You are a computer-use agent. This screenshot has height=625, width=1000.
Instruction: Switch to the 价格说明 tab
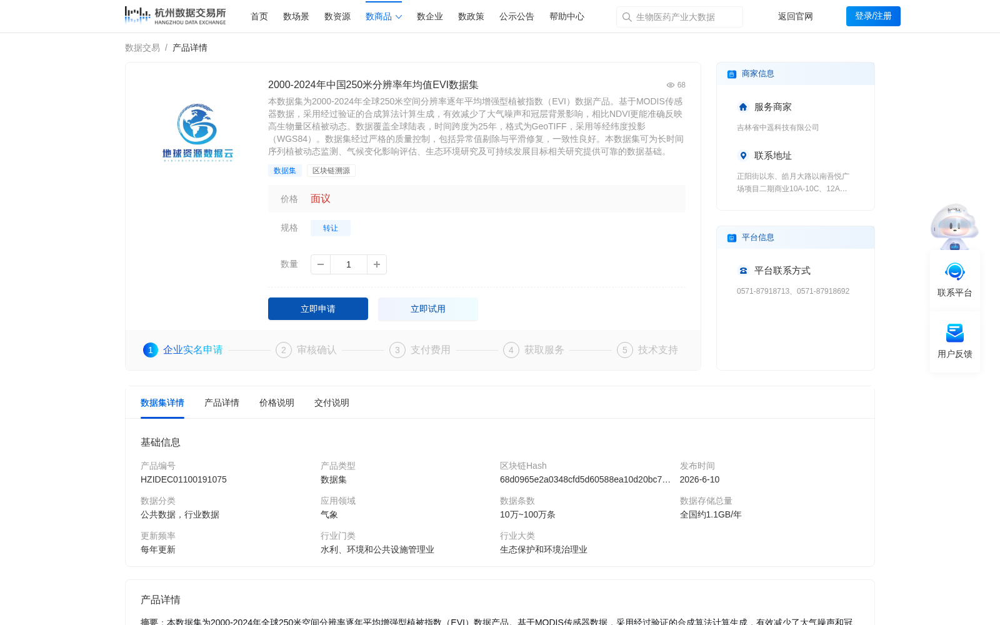tap(277, 402)
